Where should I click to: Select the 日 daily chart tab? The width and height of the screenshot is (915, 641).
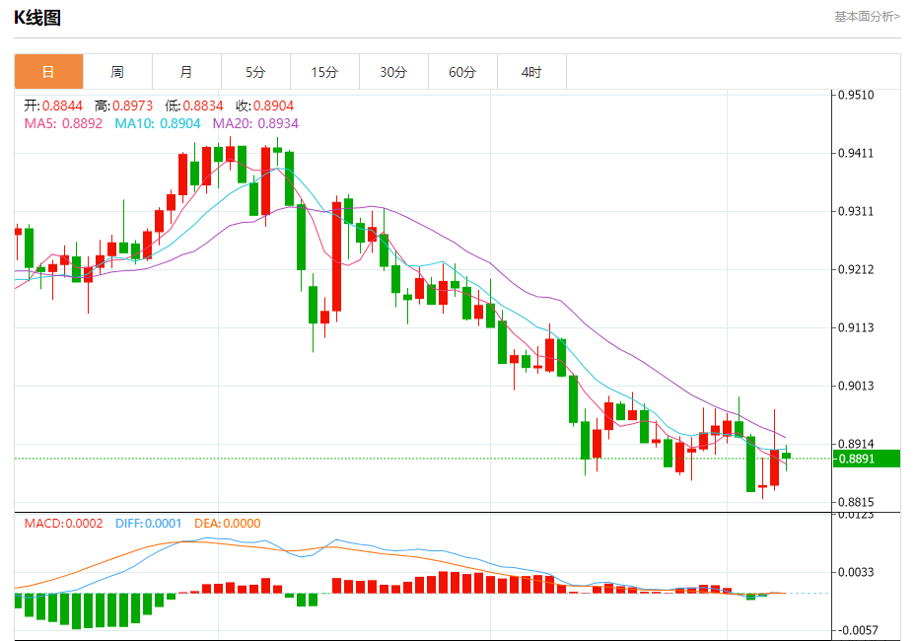click(x=49, y=72)
